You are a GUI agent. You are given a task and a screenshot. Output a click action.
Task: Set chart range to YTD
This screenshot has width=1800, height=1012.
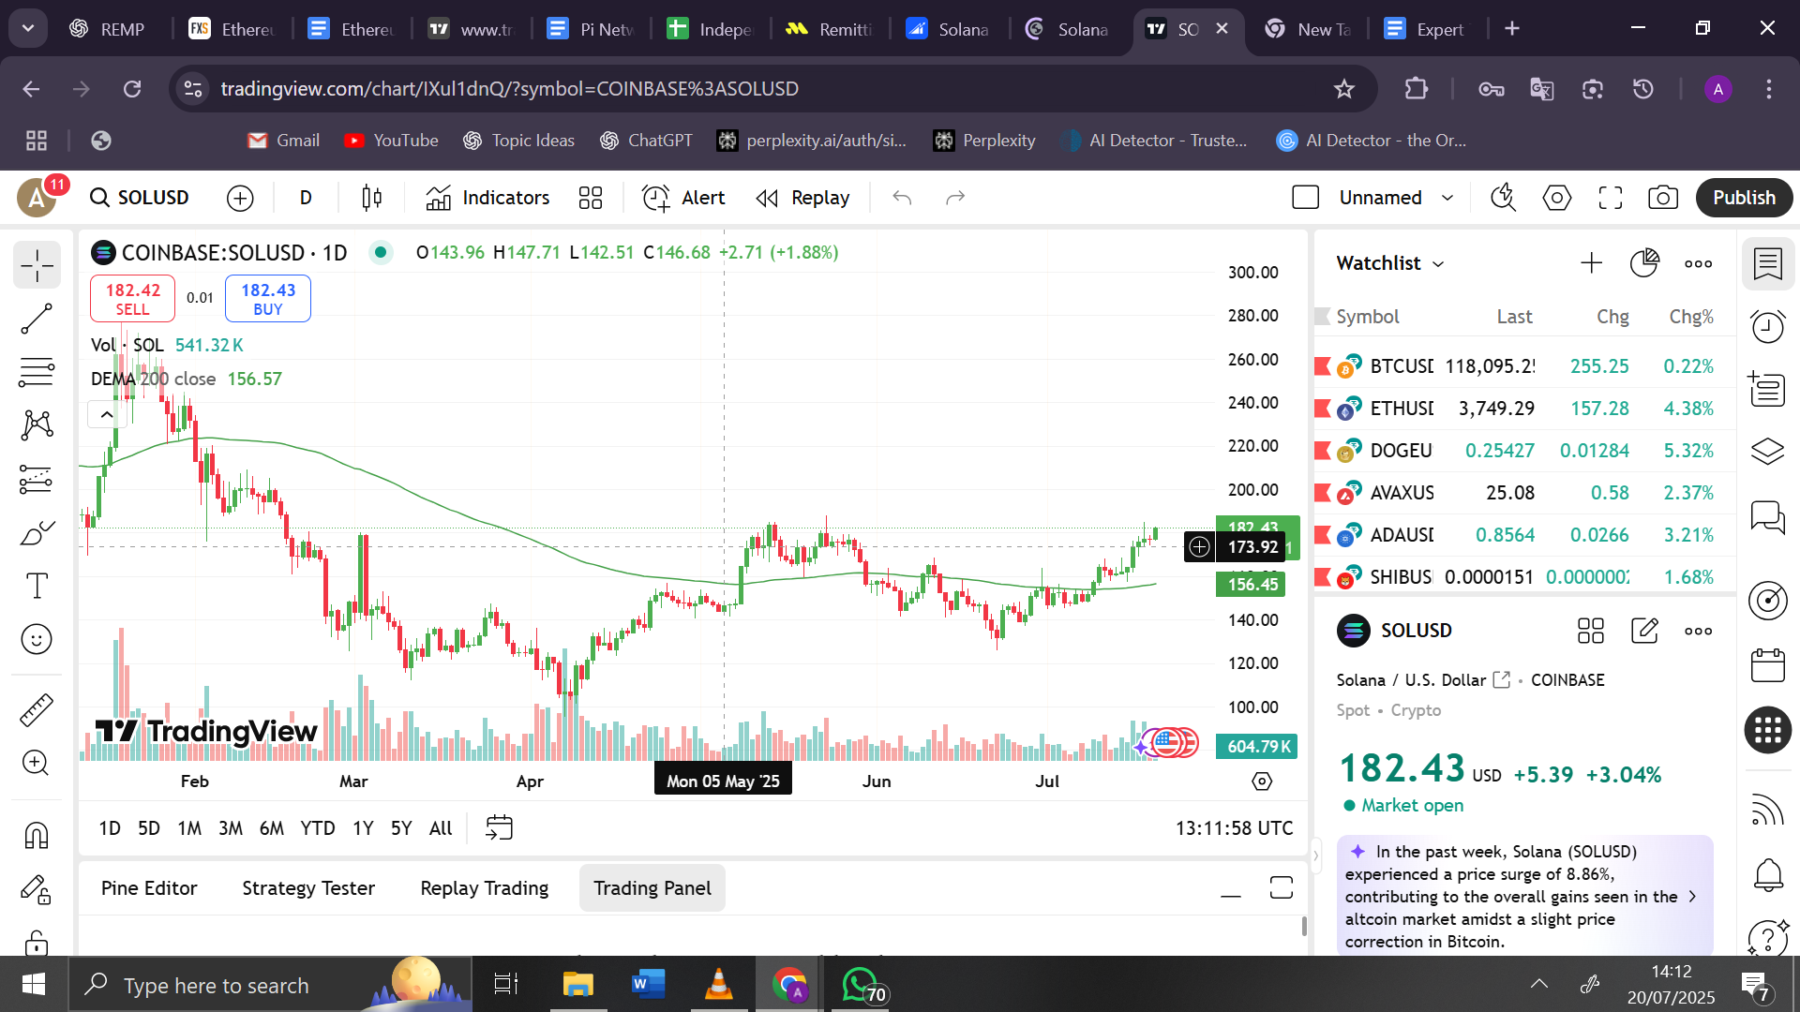pos(317,828)
